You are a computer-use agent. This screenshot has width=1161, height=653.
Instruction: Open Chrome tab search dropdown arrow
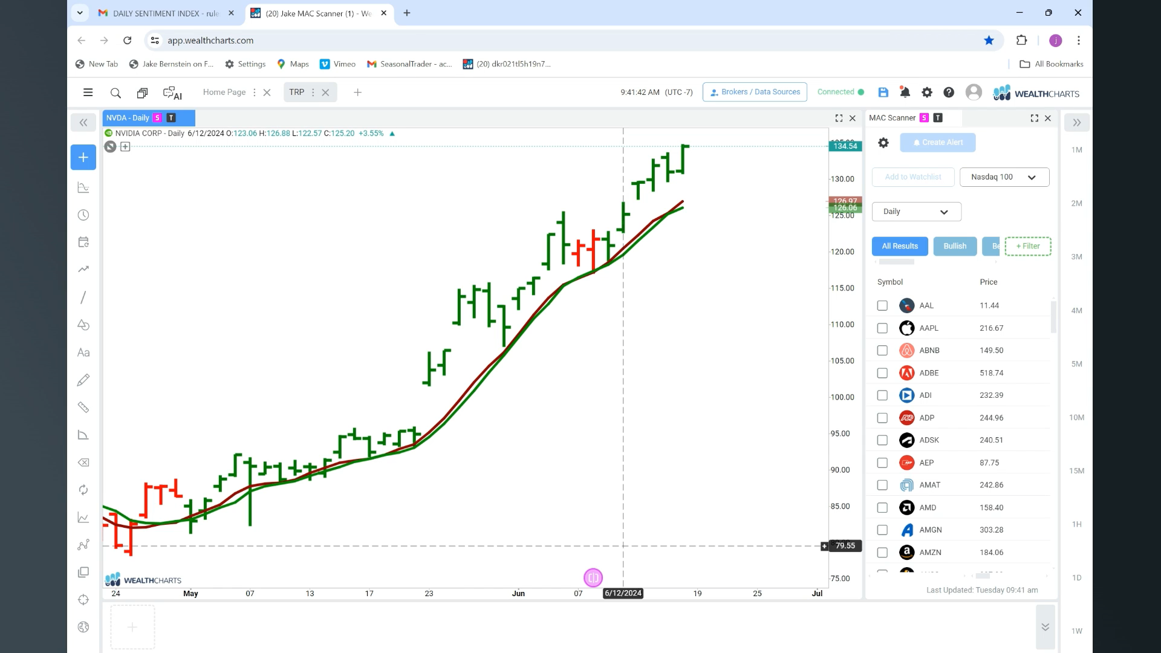pyautogui.click(x=80, y=13)
